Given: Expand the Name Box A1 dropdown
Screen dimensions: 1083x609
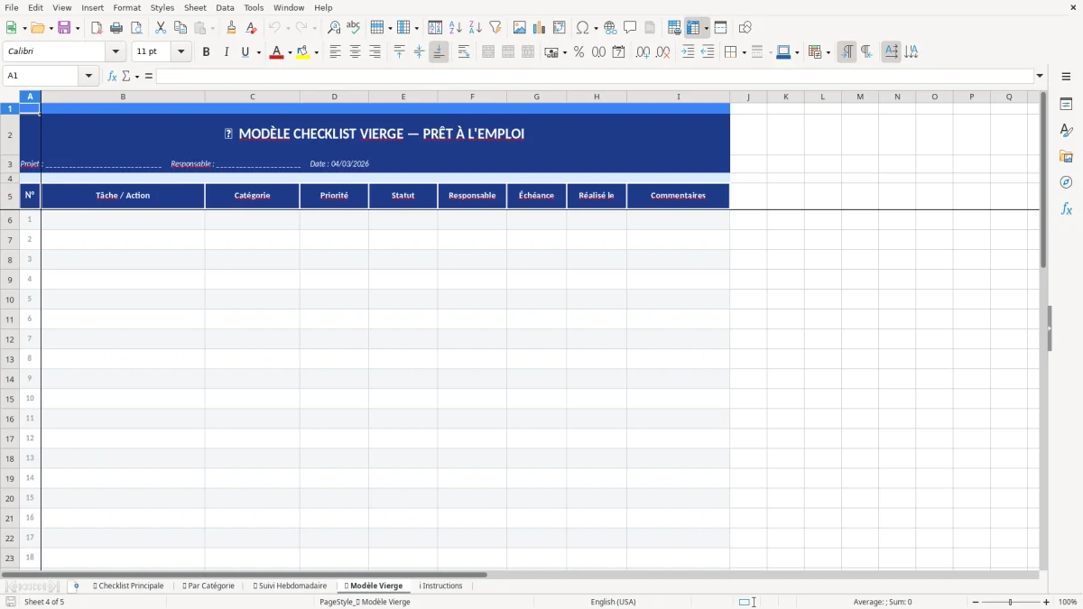Looking at the screenshot, I should tap(88, 76).
